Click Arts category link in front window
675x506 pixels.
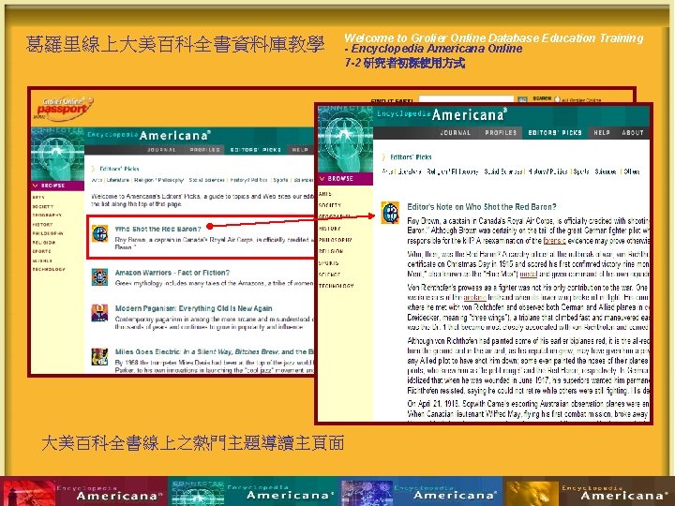[387, 171]
